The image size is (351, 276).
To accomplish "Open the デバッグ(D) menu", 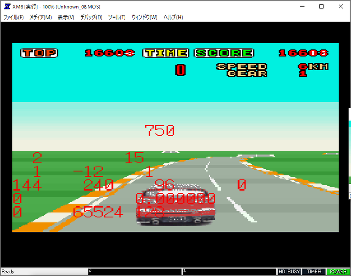I will click(91, 17).
